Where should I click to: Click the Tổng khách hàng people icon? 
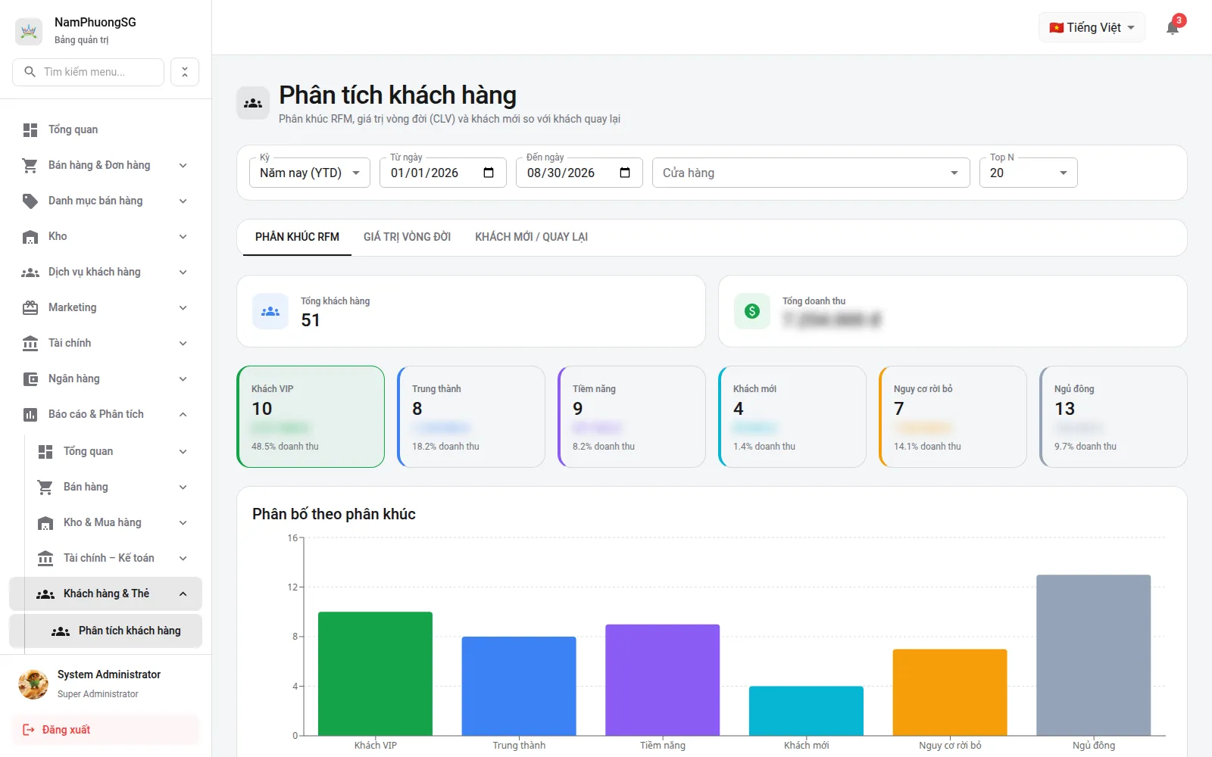tap(270, 311)
